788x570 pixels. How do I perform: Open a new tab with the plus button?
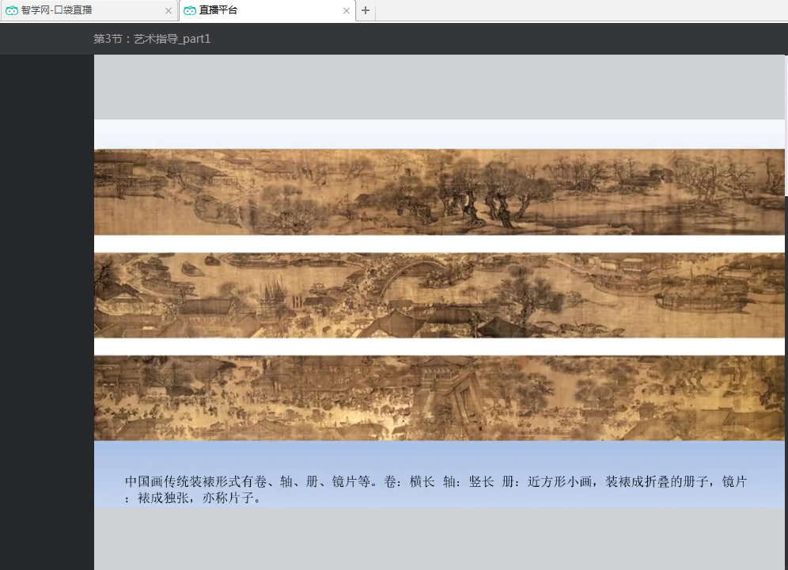pyautogui.click(x=366, y=10)
